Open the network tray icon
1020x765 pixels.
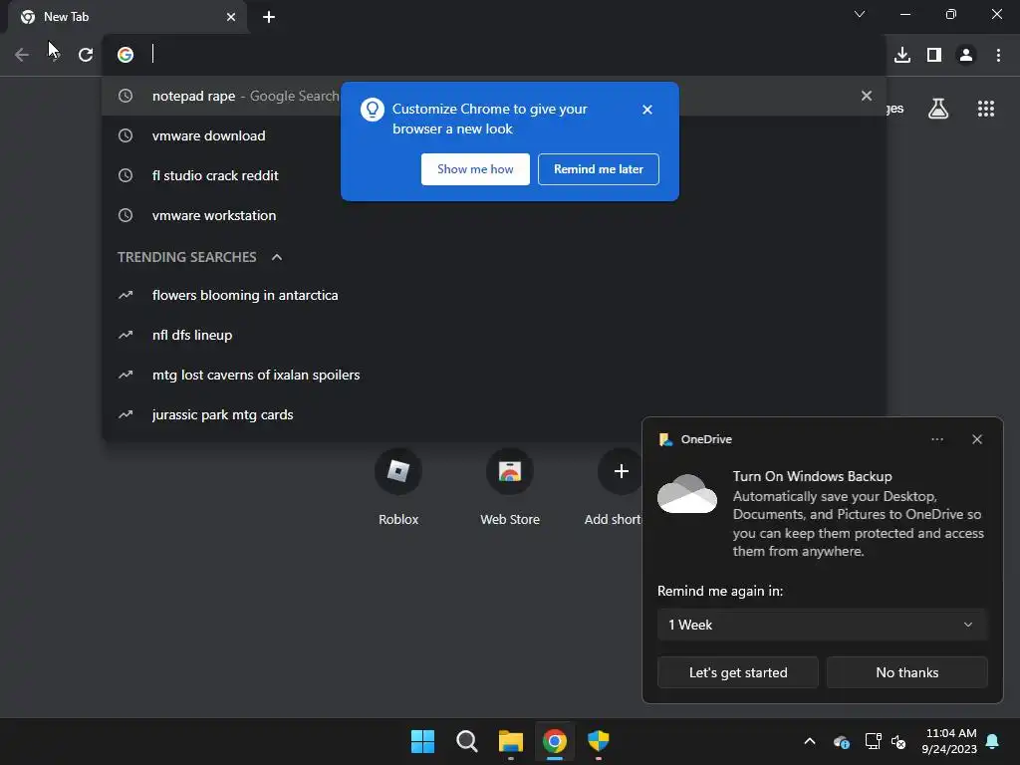tap(873, 741)
